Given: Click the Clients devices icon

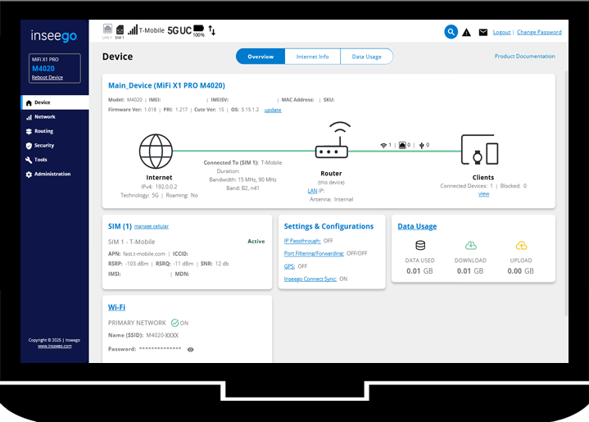Looking at the screenshot, I should pyautogui.click(x=480, y=150).
